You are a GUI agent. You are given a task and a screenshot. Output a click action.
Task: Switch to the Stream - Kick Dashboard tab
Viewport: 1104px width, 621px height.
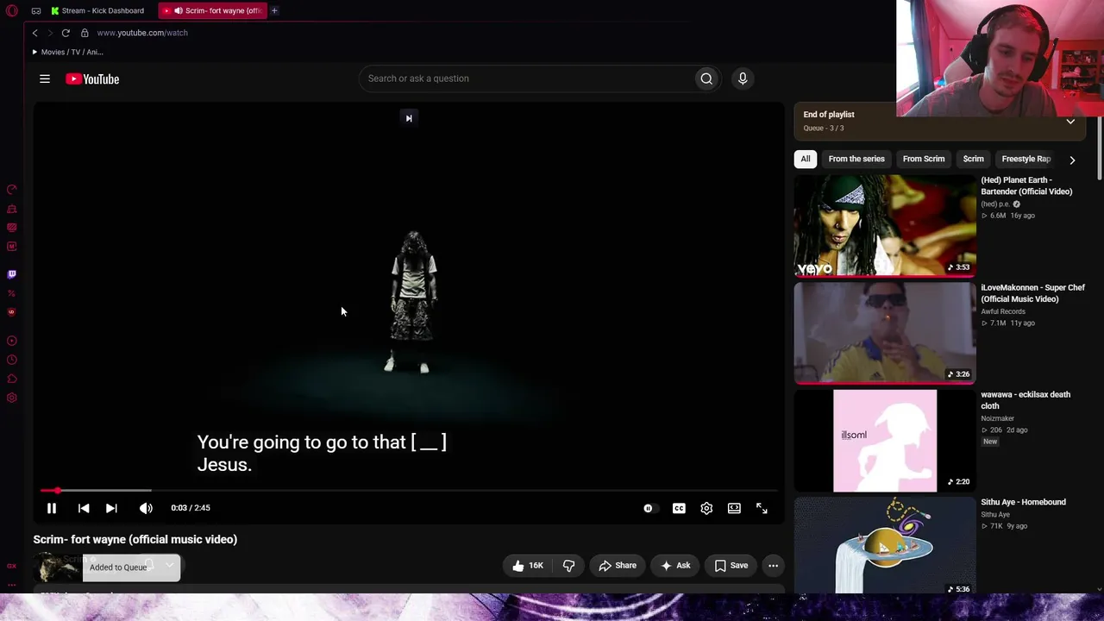pos(97,10)
